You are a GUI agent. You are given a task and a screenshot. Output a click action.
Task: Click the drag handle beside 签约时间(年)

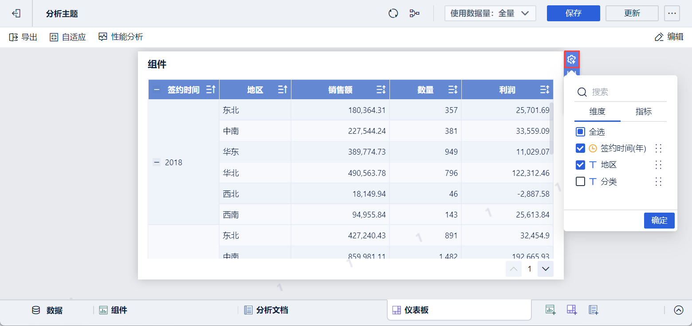pos(658,148)
